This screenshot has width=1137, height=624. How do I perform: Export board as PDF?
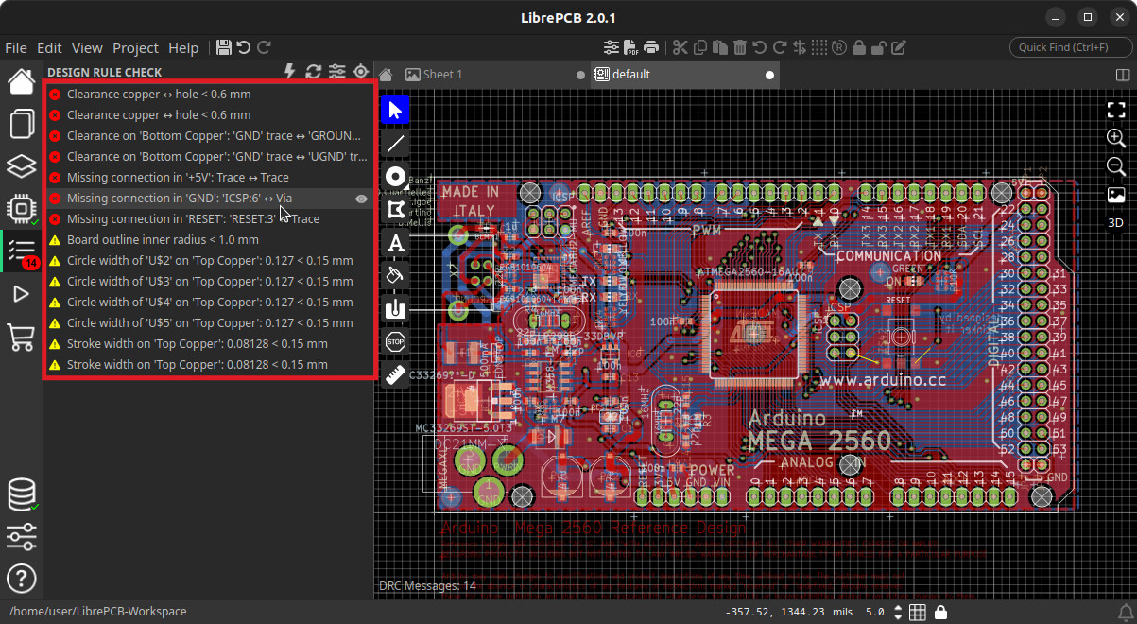631,47
